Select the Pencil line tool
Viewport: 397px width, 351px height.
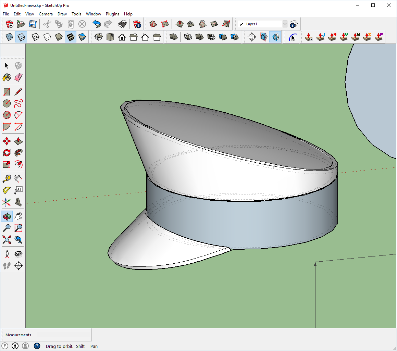click(x=18, y=91)
